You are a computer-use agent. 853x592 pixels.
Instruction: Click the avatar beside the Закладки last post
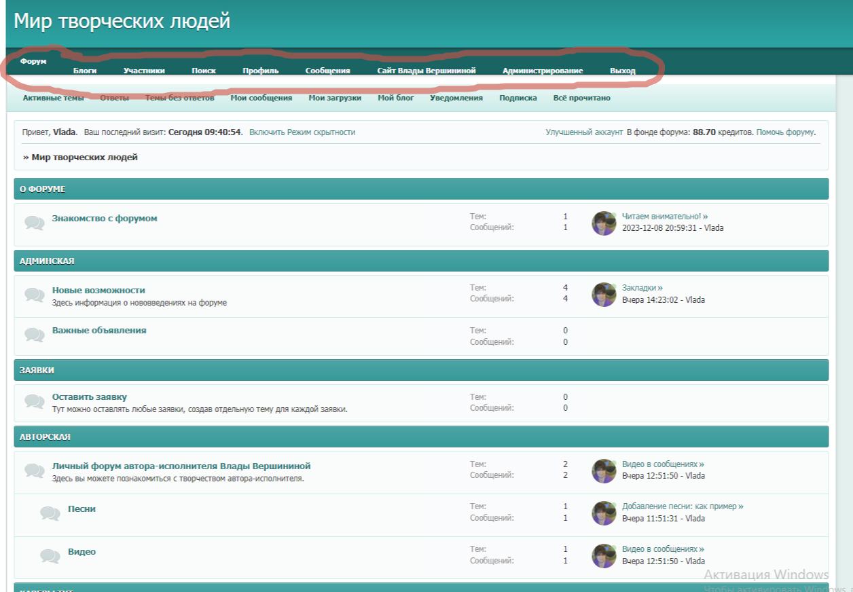tap(604, 295)
